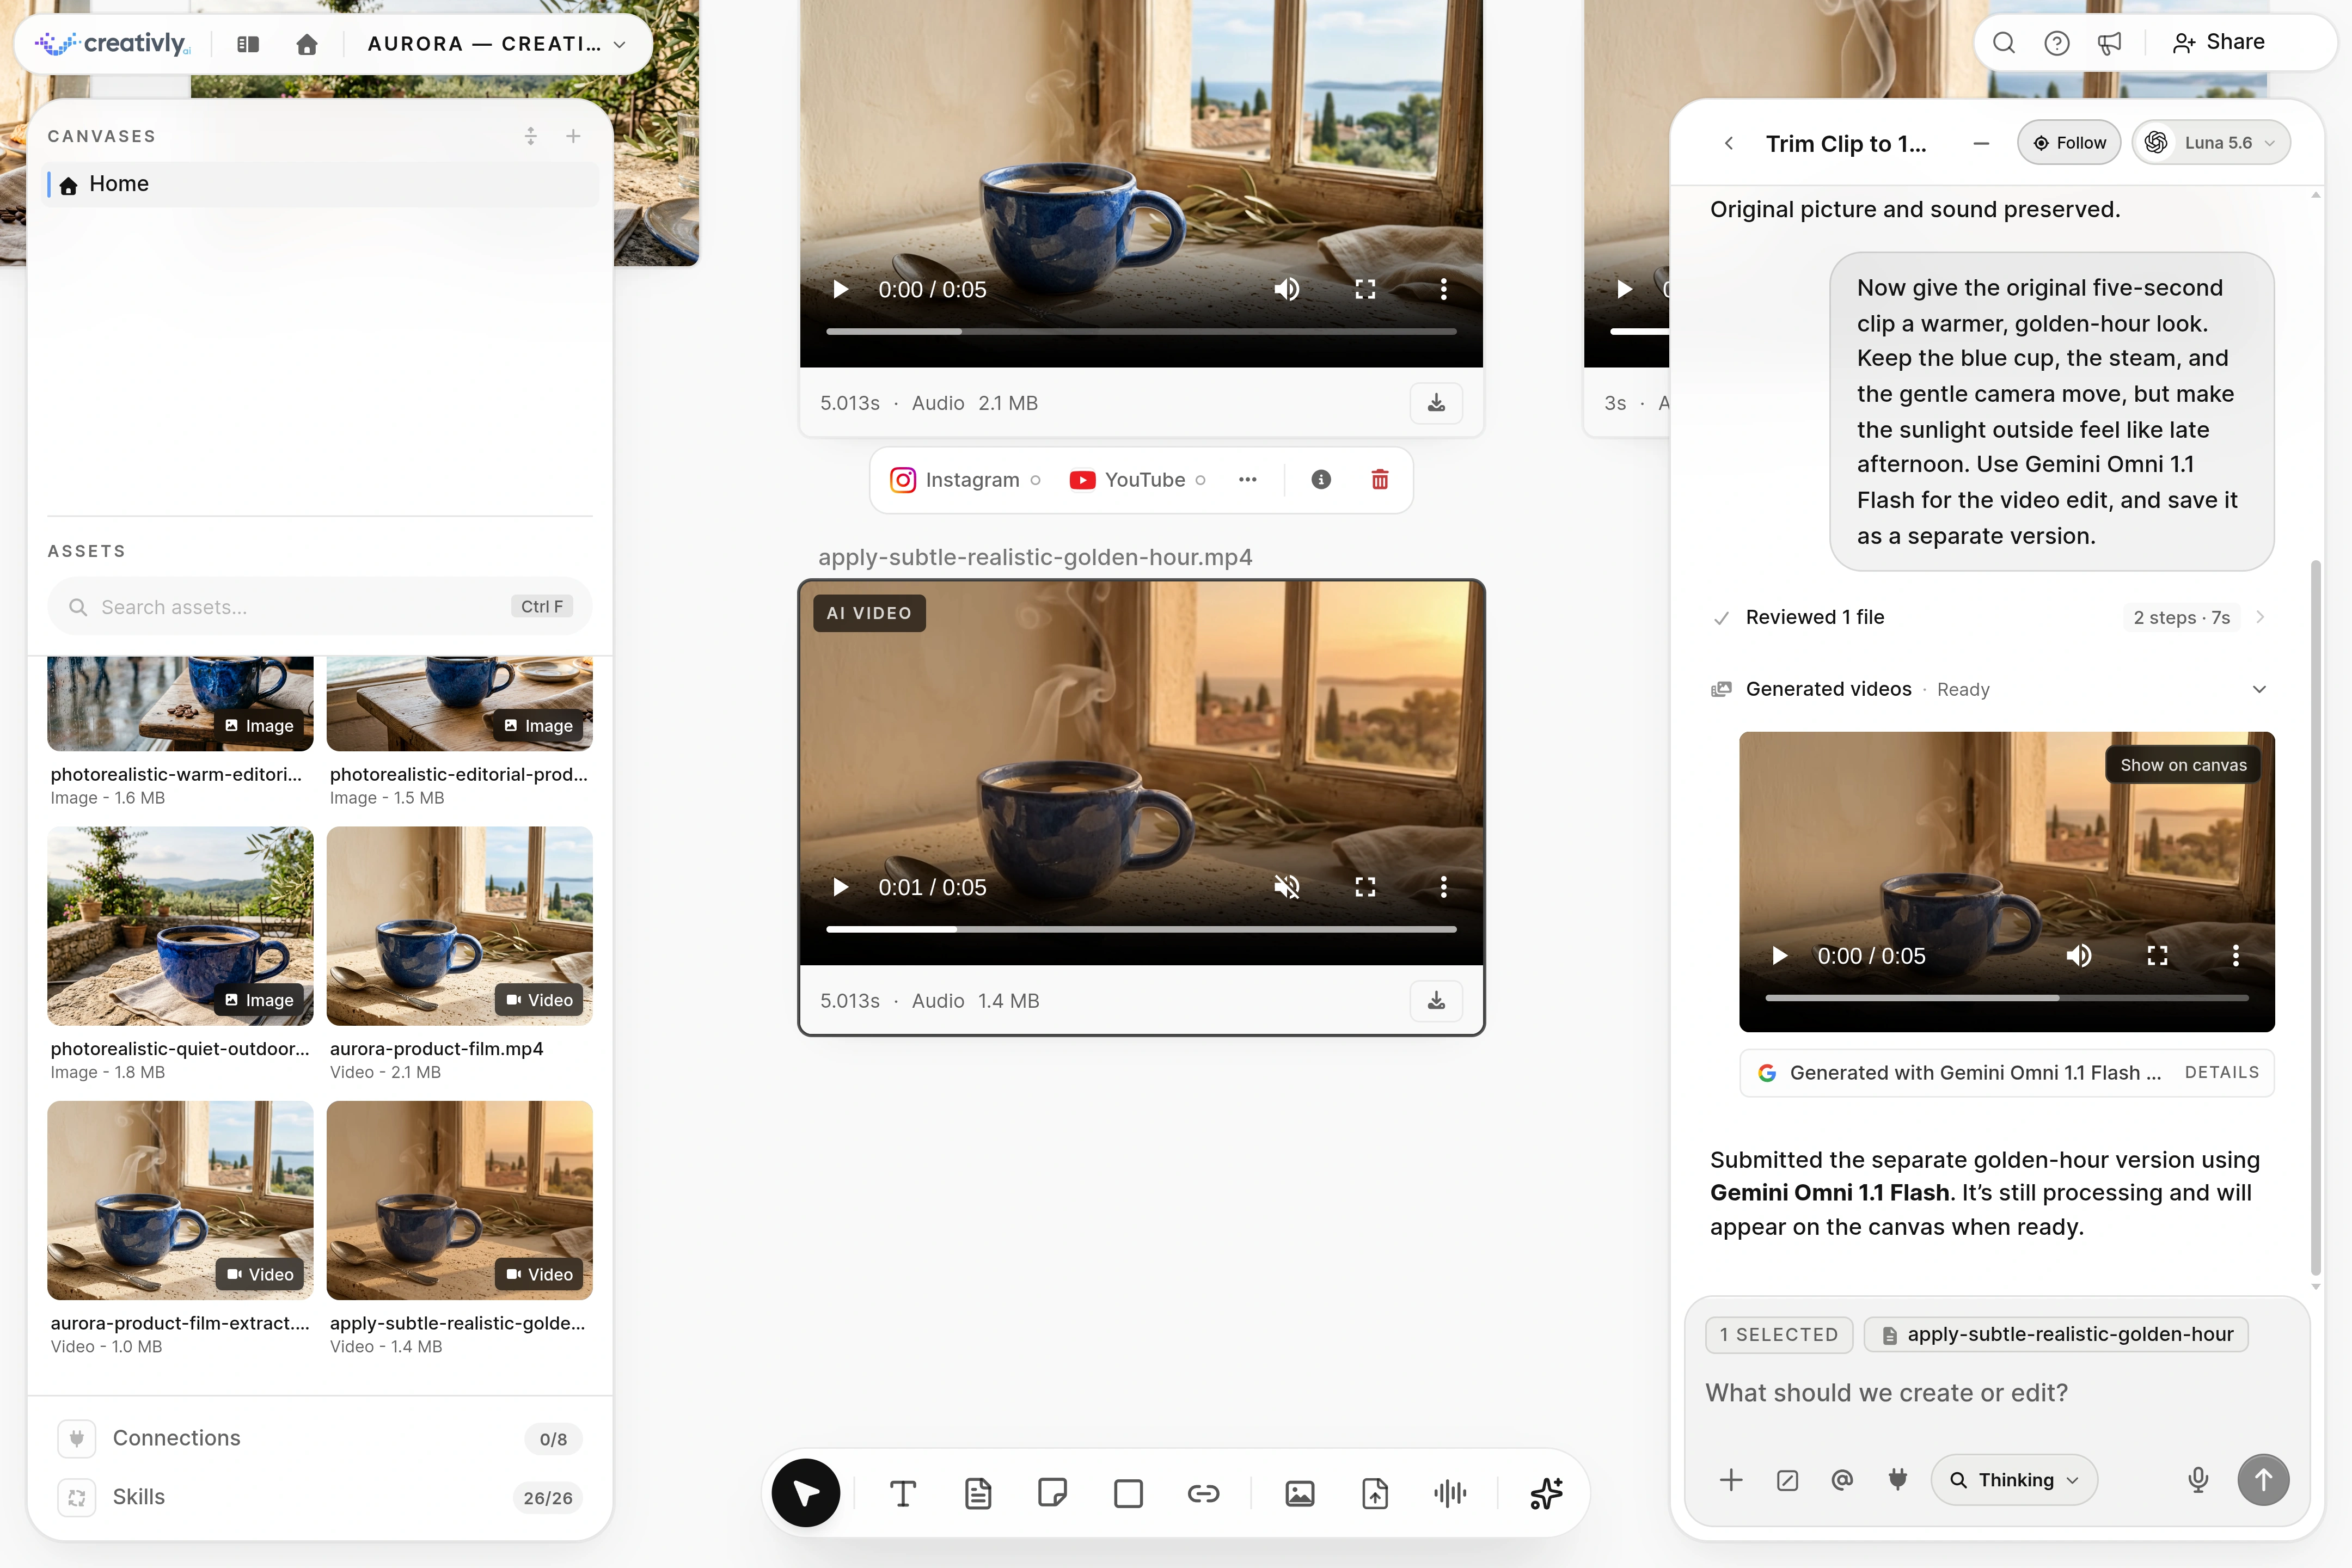This screenshot has width=2352, height=1568.
Task: Download the golden-hour video on canvas
Action: coord(1436,1001)
